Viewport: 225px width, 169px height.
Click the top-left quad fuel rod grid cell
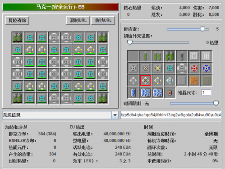pos(18,37)
